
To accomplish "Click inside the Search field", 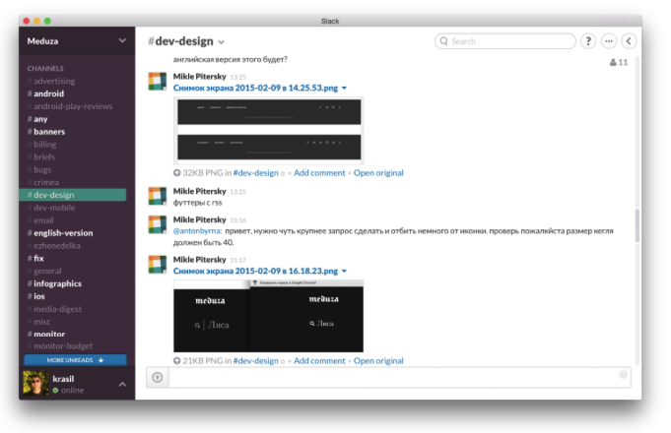I will 505,41.
